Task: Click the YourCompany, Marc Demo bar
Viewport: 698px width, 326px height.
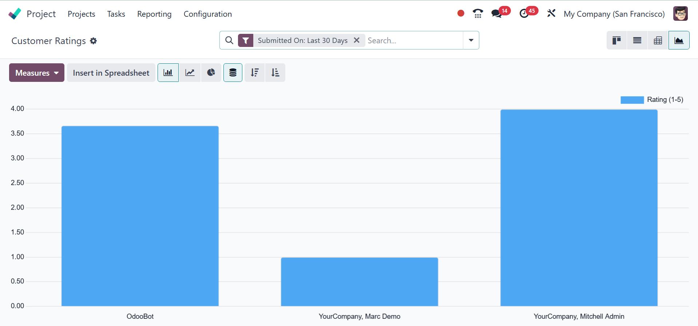Action: point(360,282)
